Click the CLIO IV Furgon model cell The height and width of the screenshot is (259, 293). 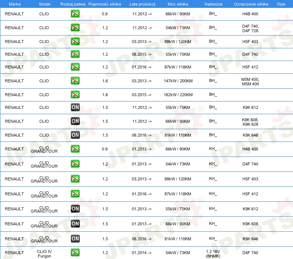(44, 254)
